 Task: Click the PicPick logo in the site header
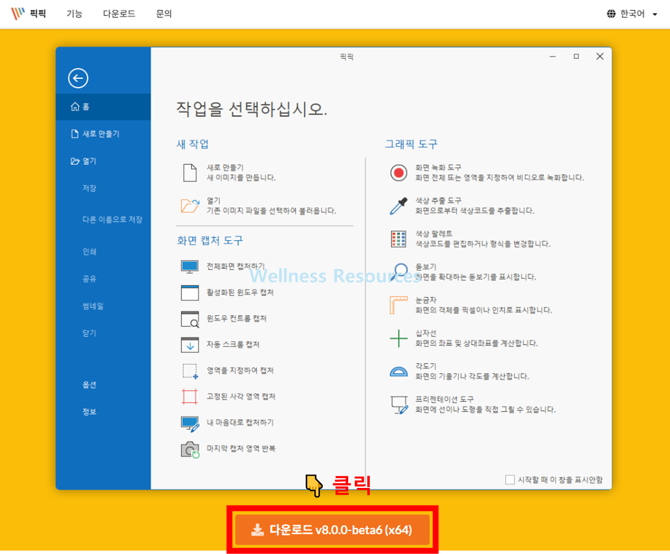(x=28, y=13)
